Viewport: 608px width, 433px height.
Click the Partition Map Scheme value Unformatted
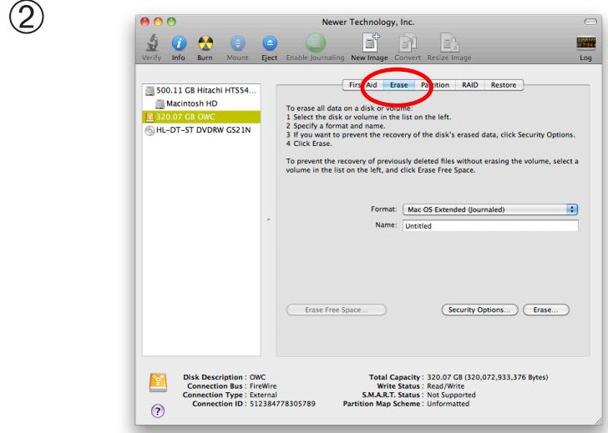[448, 404]
